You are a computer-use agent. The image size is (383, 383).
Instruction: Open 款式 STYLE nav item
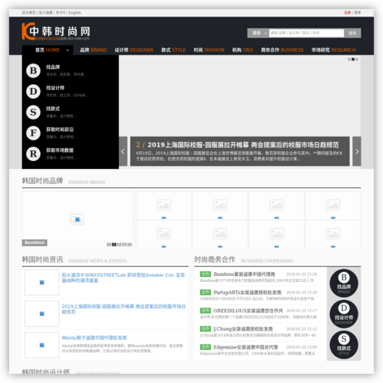[x=174, y=50]
